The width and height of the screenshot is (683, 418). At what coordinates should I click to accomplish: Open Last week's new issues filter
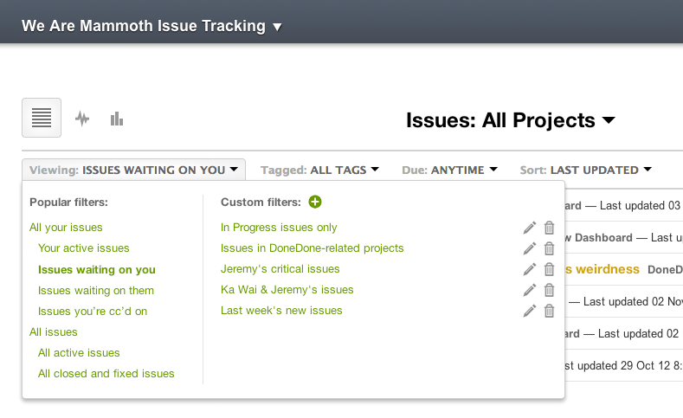coord(281,311)
